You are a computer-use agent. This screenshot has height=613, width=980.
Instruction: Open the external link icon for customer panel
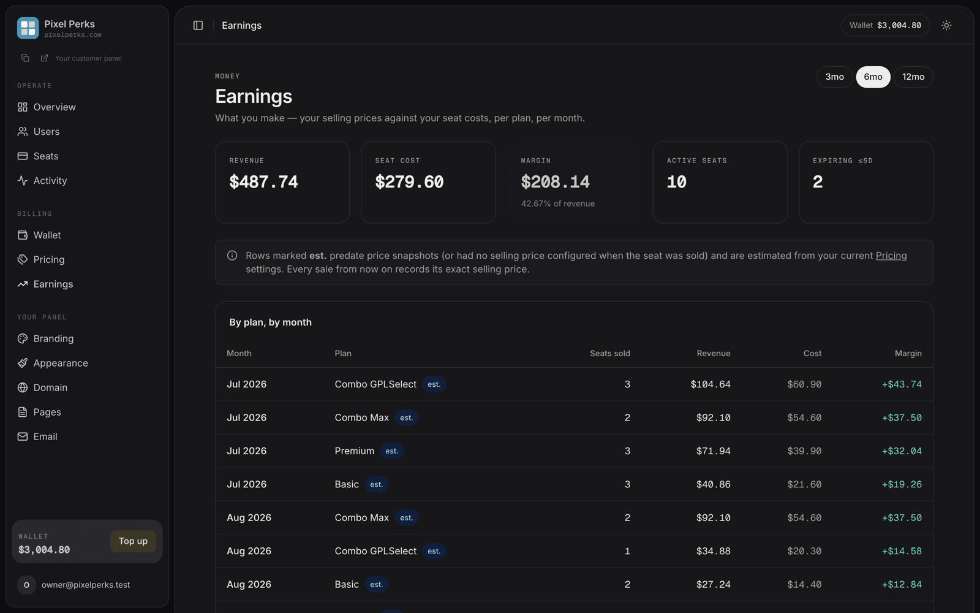coord(44,58)
